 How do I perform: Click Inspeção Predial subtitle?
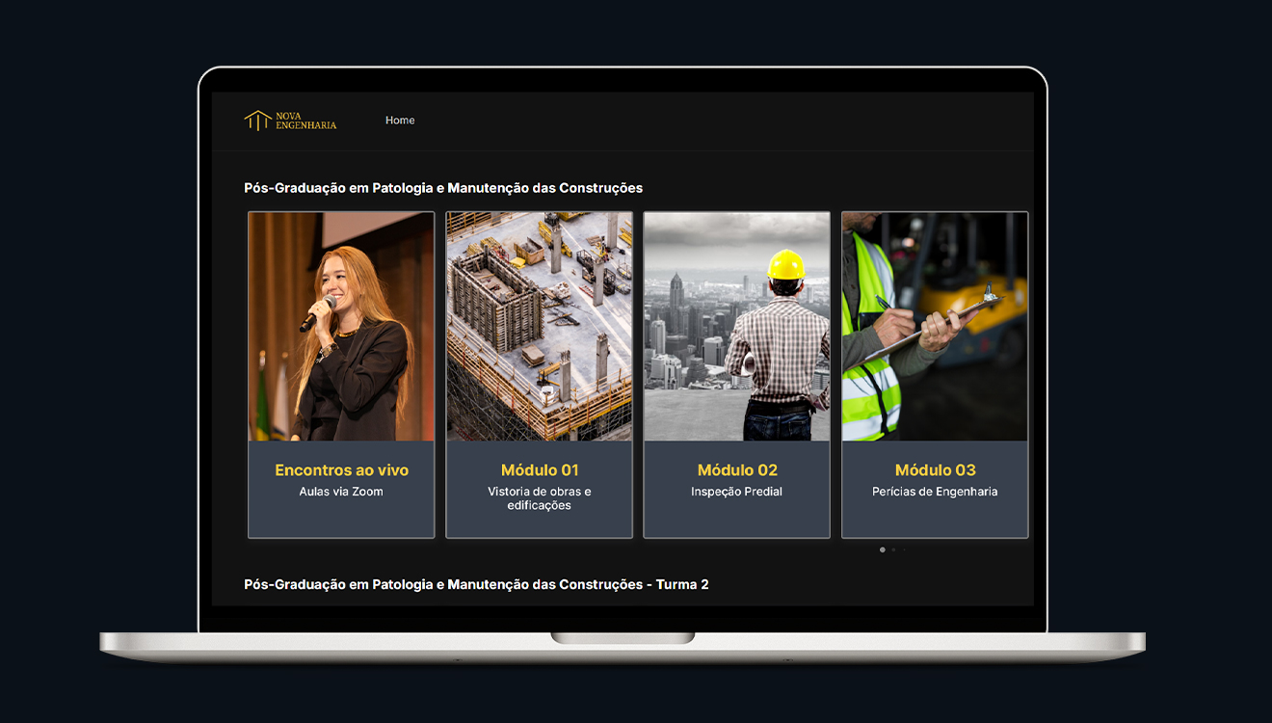coord(737,492)
